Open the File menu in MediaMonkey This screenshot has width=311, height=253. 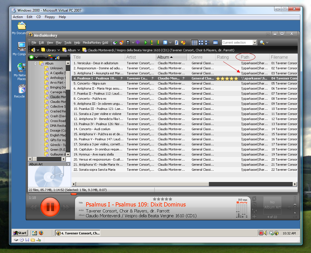34,43
